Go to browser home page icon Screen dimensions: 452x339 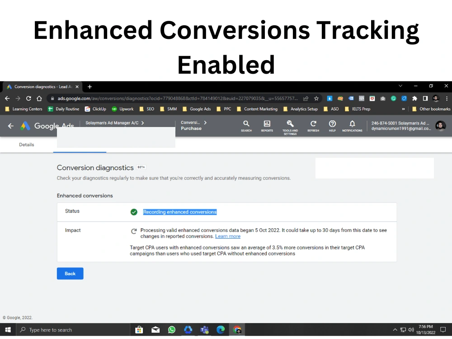point(39,99)
